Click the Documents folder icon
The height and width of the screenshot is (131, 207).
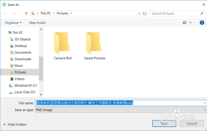[x=11, y=52]
